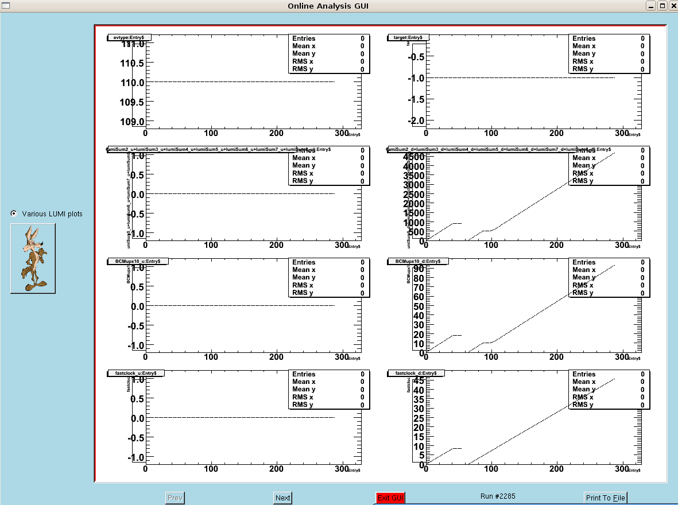The height and width of the screenshot is (505, 678).
Task: Click the stats box of lumiSum downstream plot
Action: point(609,166)
